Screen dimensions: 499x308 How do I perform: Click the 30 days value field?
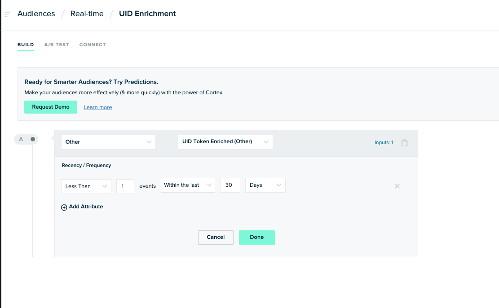pos(230,185)
